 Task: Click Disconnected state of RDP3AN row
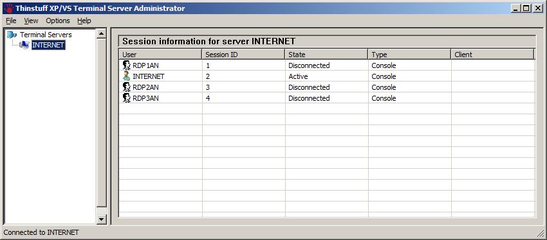326,98
